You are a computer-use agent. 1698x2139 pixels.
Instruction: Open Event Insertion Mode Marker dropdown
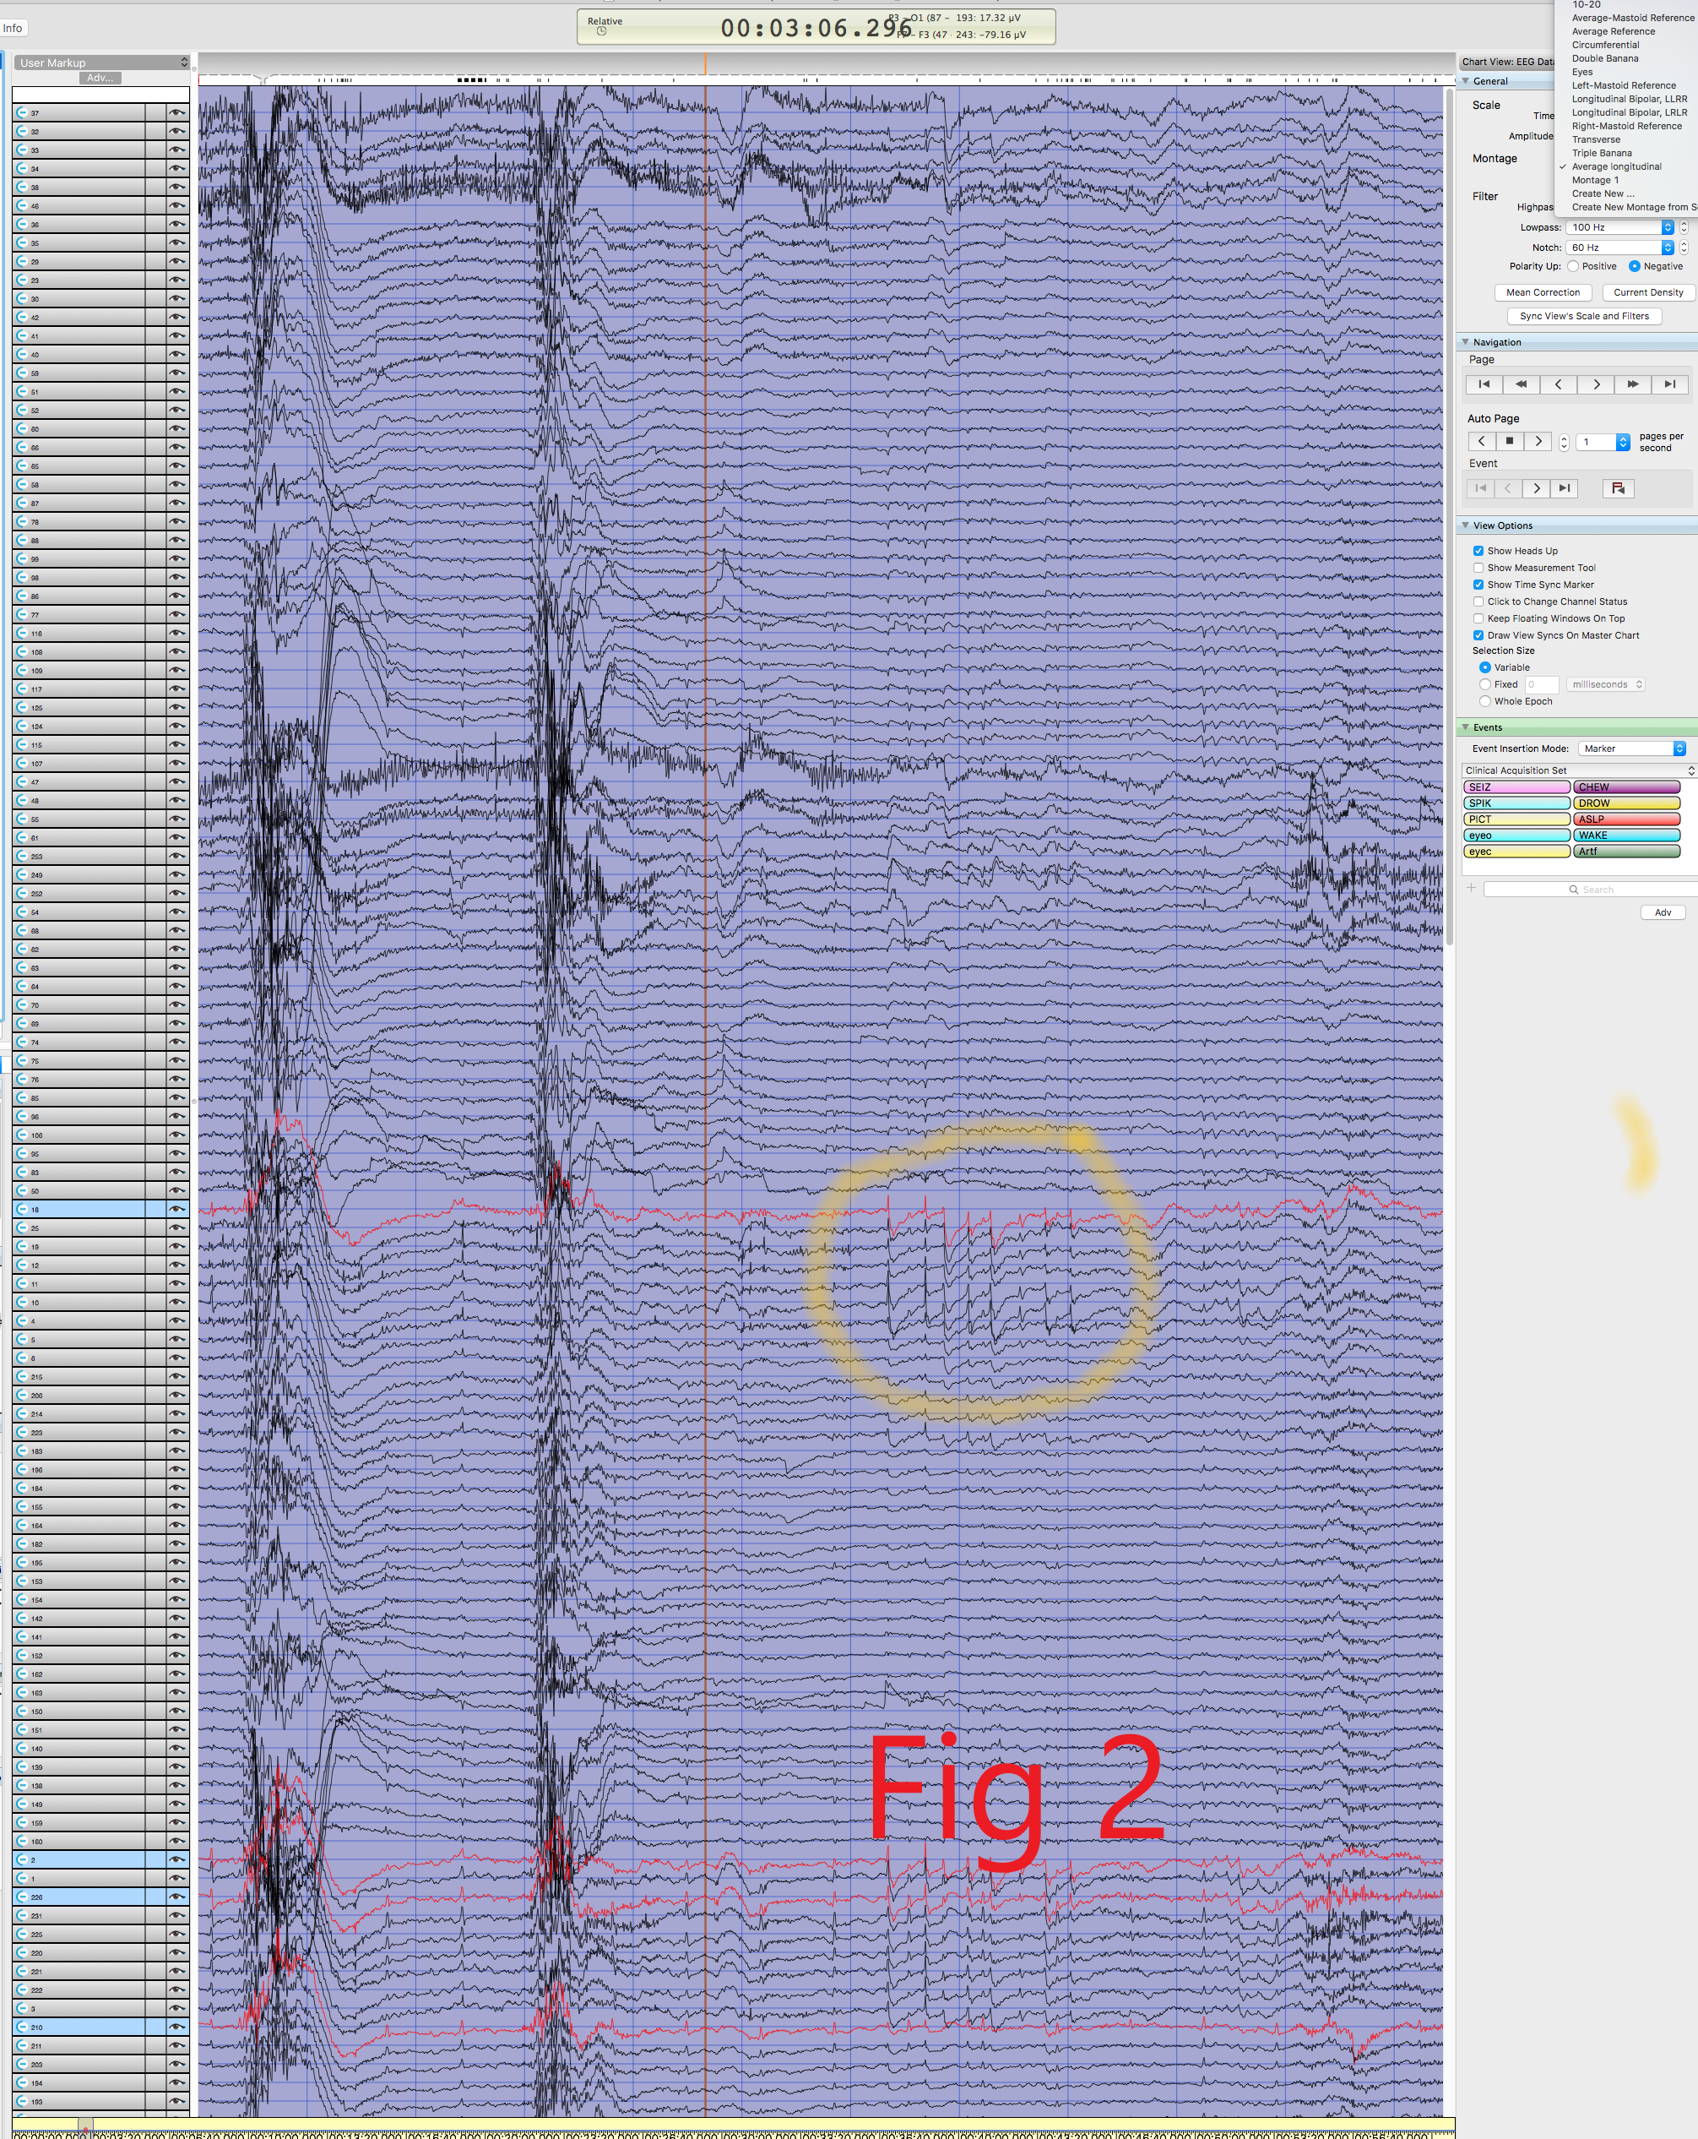point(1631,748)
